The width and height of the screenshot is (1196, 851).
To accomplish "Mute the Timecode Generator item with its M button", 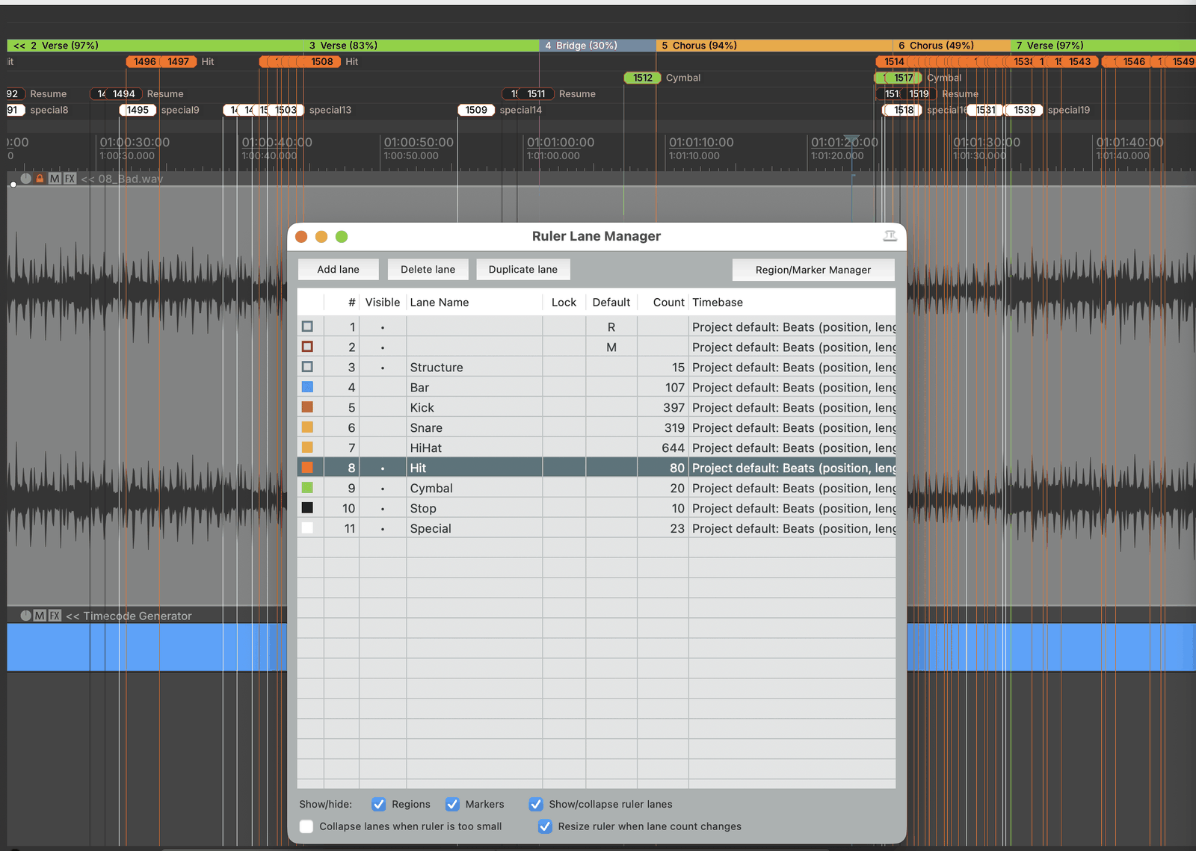I will click(x=40, y=616).
